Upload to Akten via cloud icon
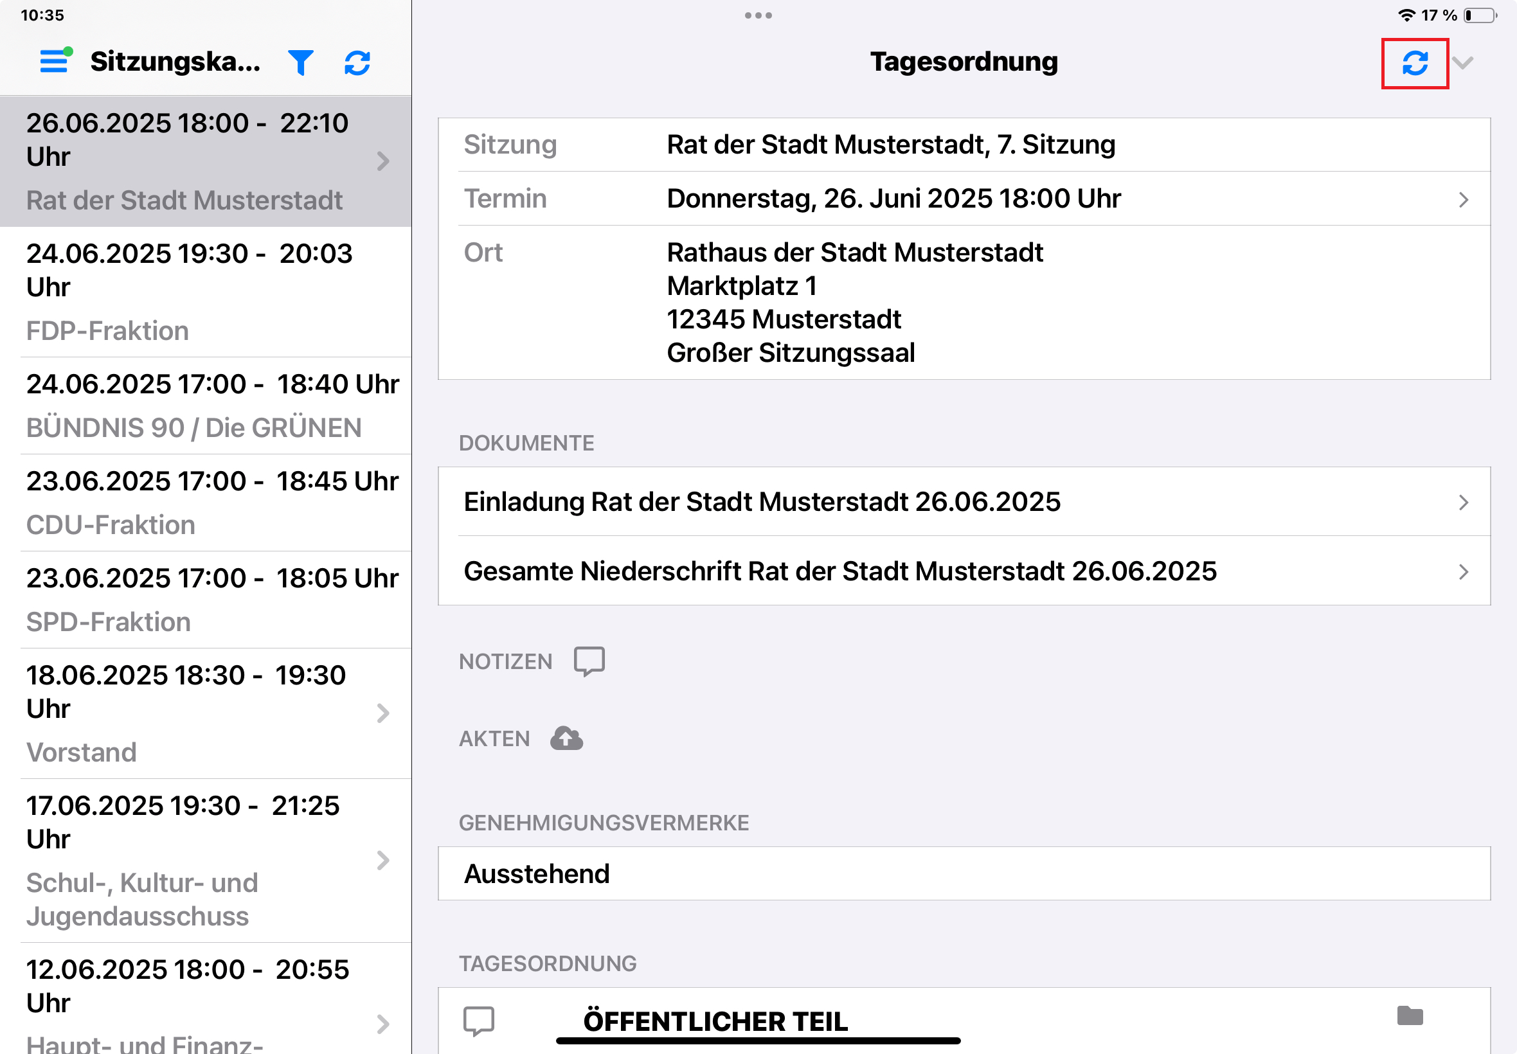Image resolution: width=1517 pixels, height=1054 pixels. click(567, 738)
